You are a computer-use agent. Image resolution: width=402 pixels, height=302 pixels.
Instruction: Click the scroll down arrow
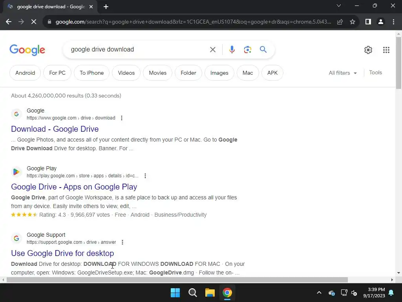(x=399, y=273)
